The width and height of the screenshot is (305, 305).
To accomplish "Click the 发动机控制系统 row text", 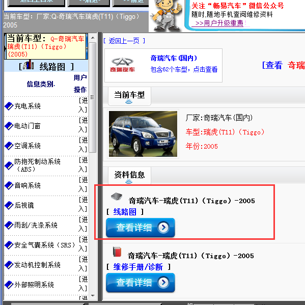I will pos(37,265).
